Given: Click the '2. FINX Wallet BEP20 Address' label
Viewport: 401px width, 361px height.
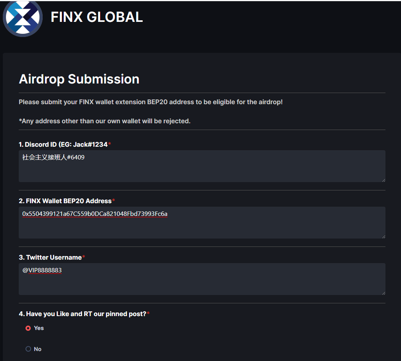Looking at the screenshot, I should click(65, 201).
